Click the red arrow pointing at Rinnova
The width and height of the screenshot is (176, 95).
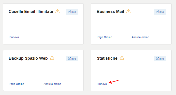113,82
